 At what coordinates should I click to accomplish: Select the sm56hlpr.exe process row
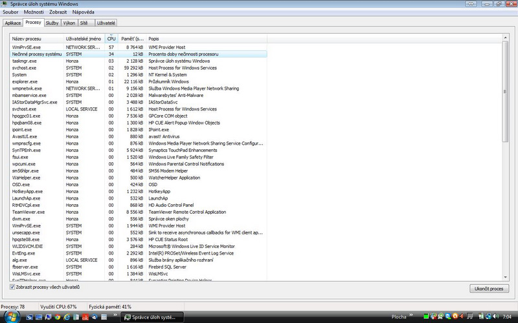[x=139, y=171]
